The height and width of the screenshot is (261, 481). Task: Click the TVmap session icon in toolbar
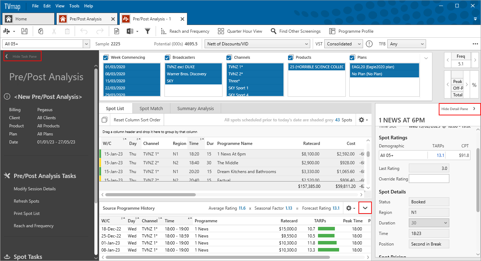click(x=7, y=31)
